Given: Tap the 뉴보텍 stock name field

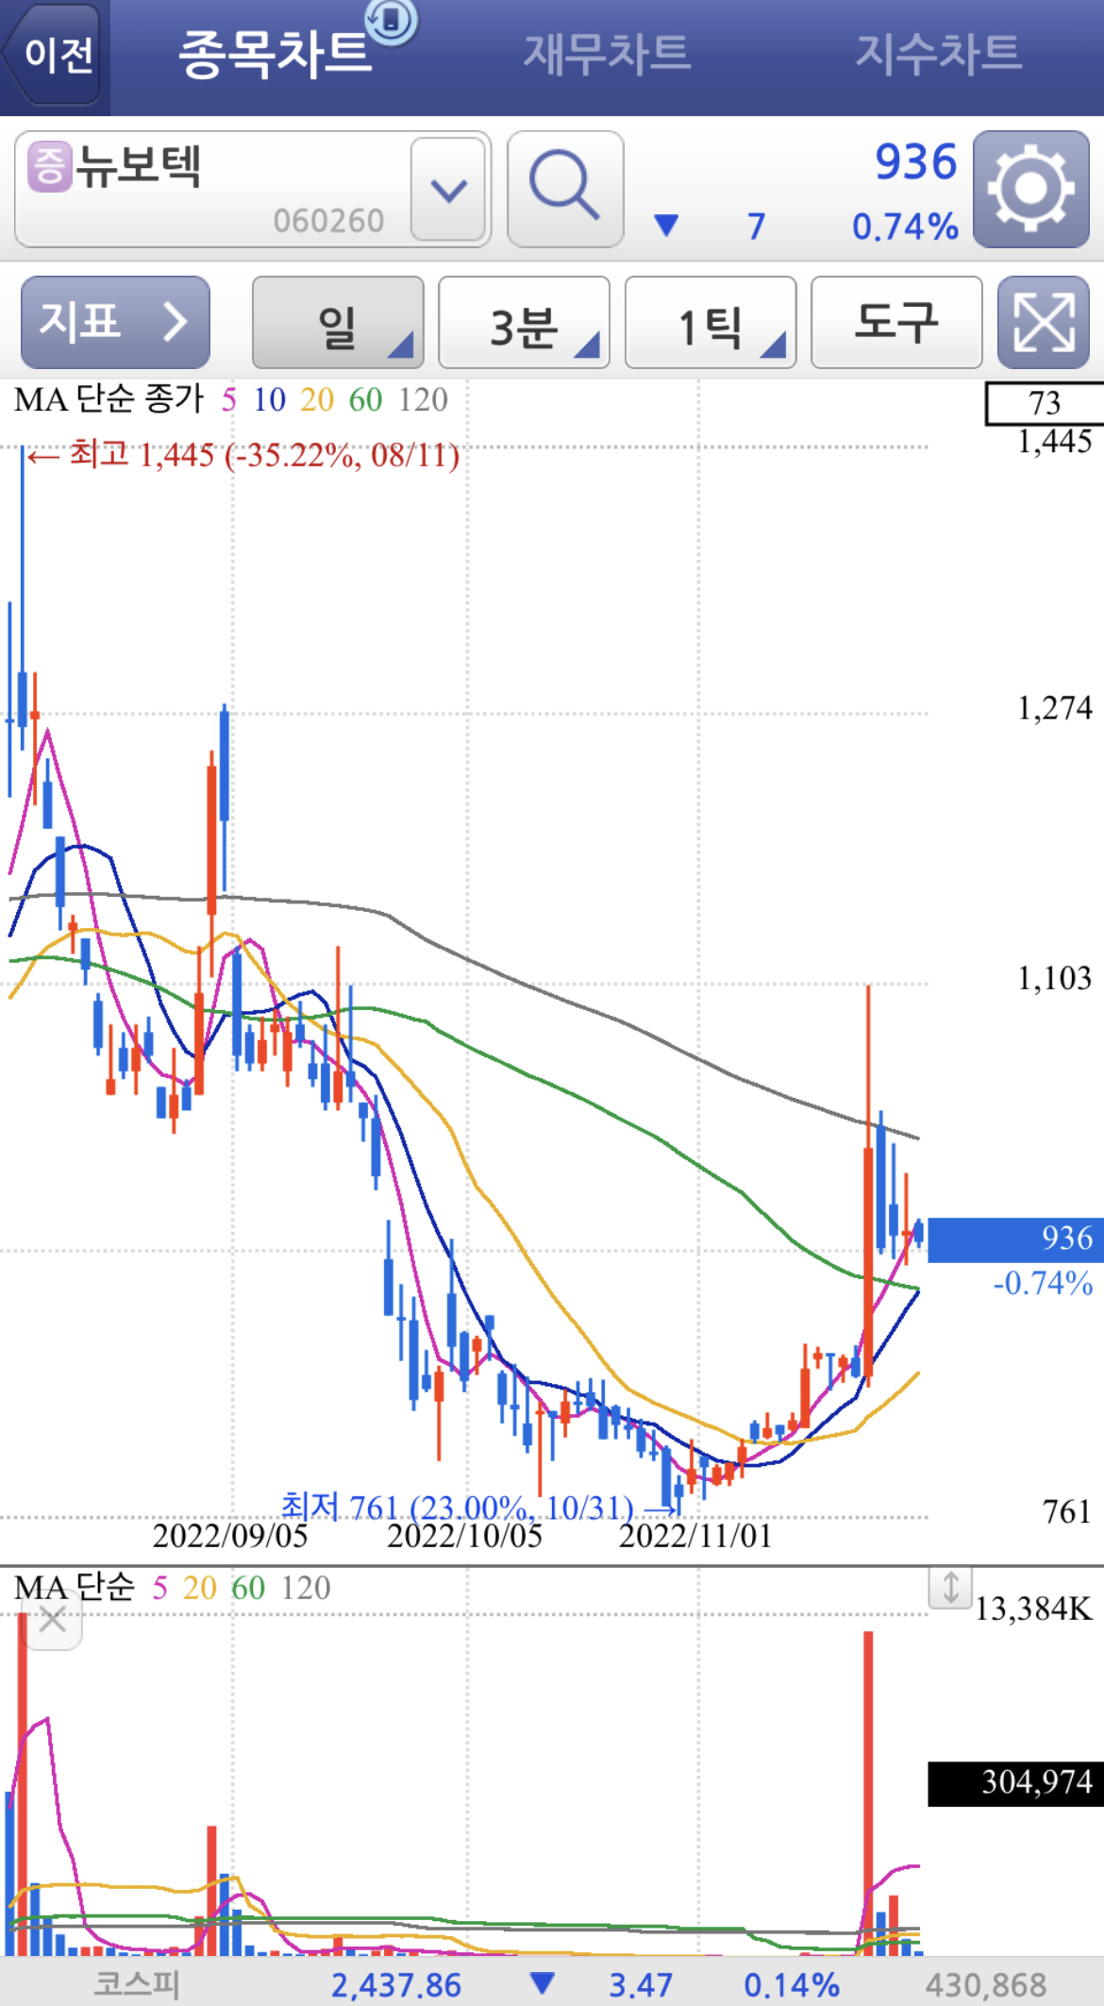Looking at the screenshot, I should (253, 190).
